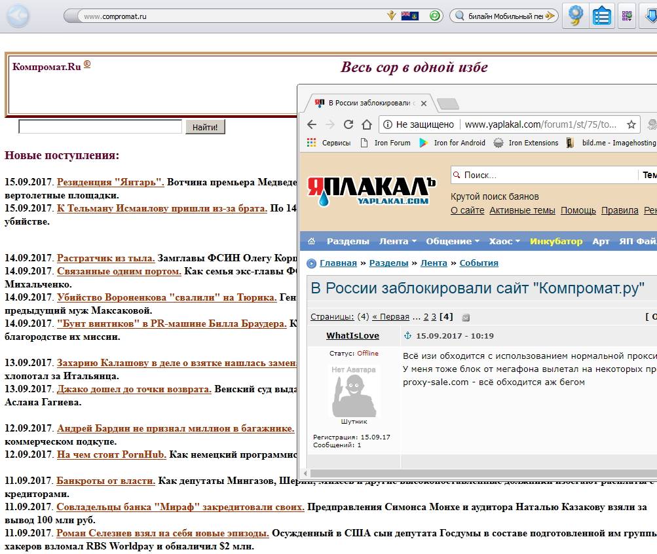Open article Убийство Вороненкова "свалили" на Тюрика

click(167, 297)
